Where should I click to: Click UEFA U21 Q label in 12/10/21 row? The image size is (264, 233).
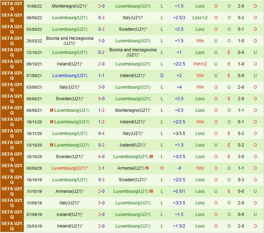click(x=12, y=52)
